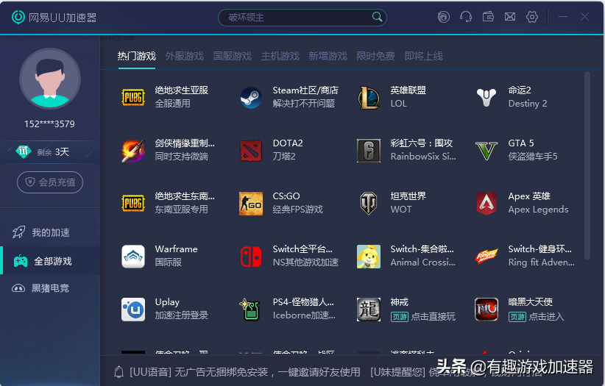605x386 pixels.
Task: Open the Uplay icon
Action: coord(133,310)
